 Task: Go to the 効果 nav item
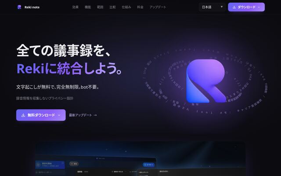pyautogui.click(x=75, y=7)
